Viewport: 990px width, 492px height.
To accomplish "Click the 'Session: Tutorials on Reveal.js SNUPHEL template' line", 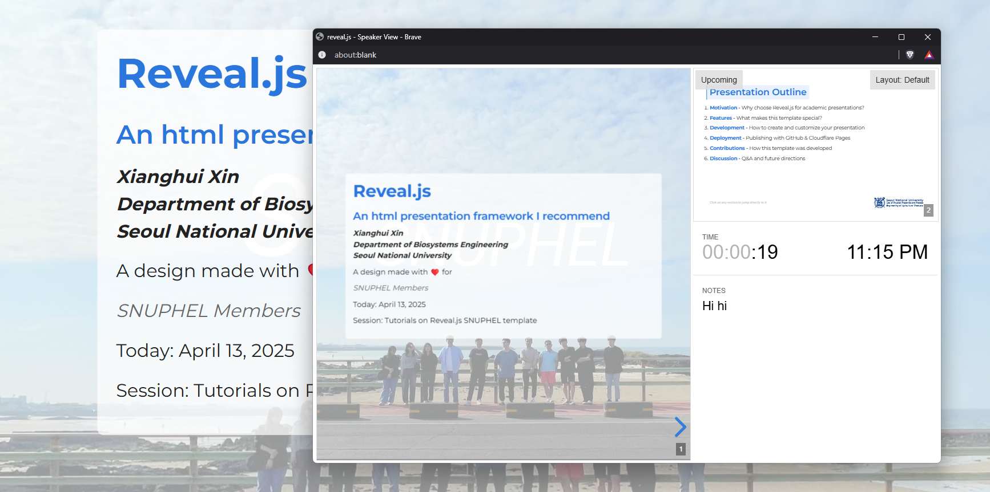I will tap(445, 320).
